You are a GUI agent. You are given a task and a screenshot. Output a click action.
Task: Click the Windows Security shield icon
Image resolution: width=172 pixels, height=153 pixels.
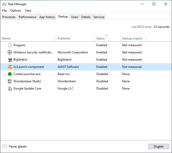pyautogui.click(x=10, y=52)
